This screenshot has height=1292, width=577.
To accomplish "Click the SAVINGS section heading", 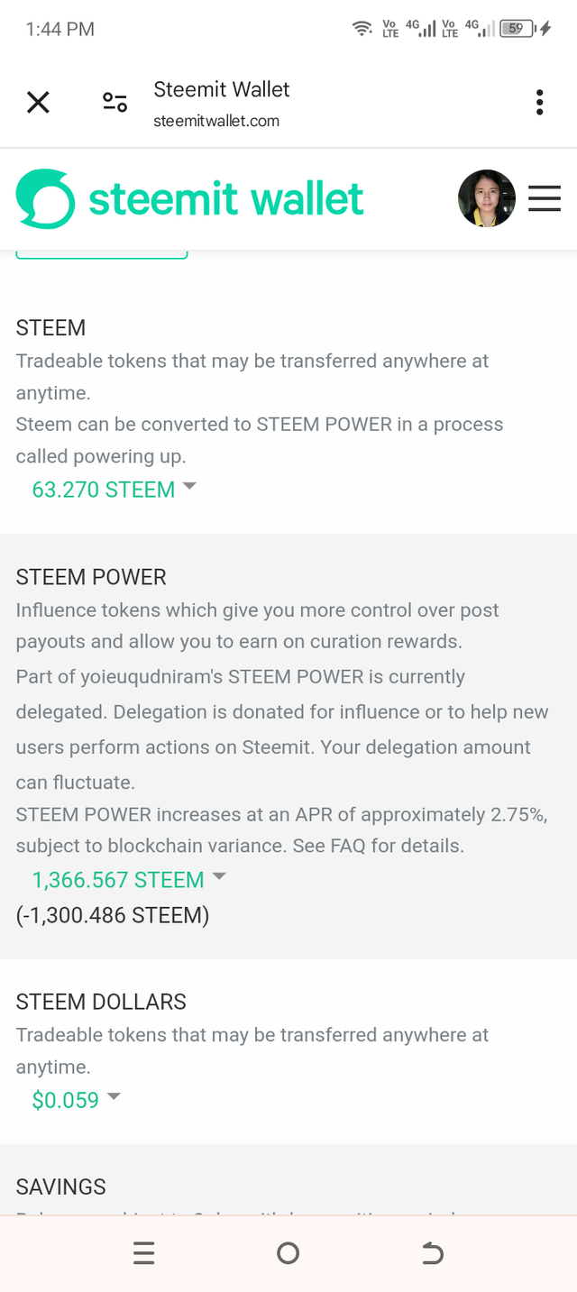I will [61, 1187].
